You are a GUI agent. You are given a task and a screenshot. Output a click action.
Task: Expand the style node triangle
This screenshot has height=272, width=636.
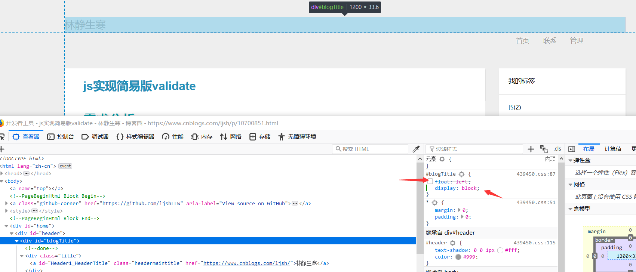(6, 211)
